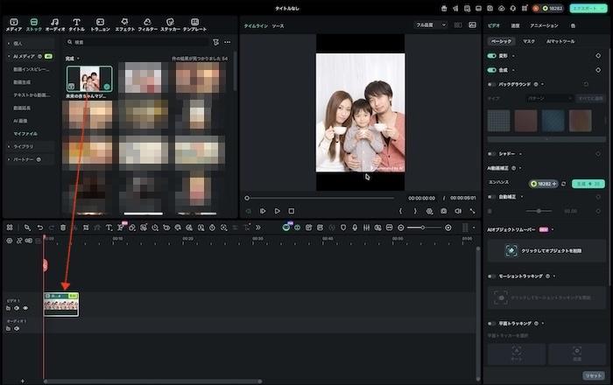Open the background type パターン dropdown

[550, 98]
